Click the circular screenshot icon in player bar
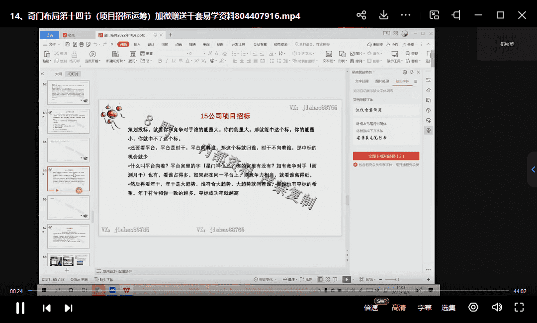This screenshot has height=323, width=537. click(473, 307)
